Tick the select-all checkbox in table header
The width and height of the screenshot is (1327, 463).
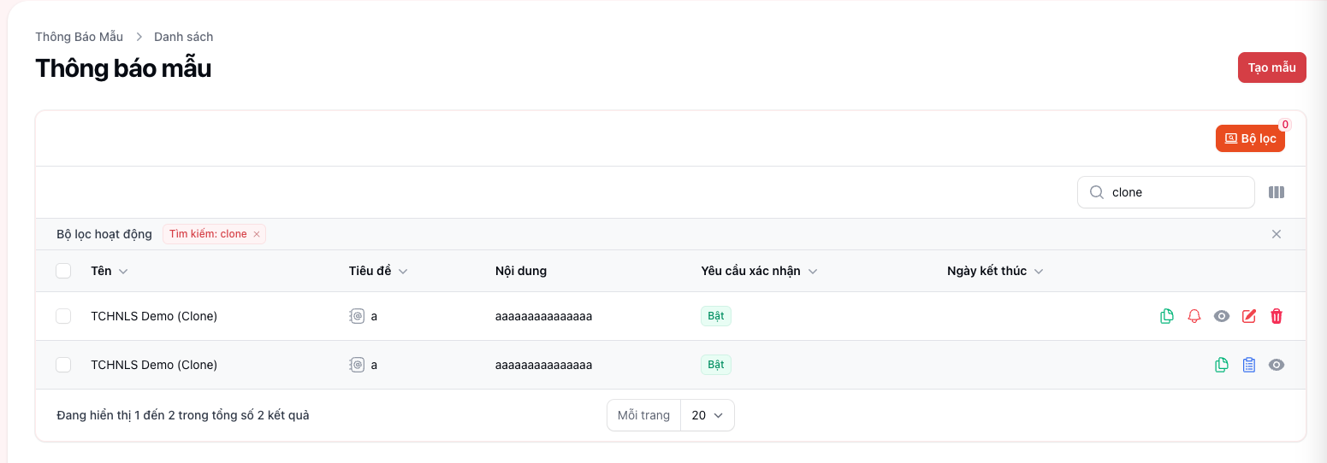[x=63, y=271]
